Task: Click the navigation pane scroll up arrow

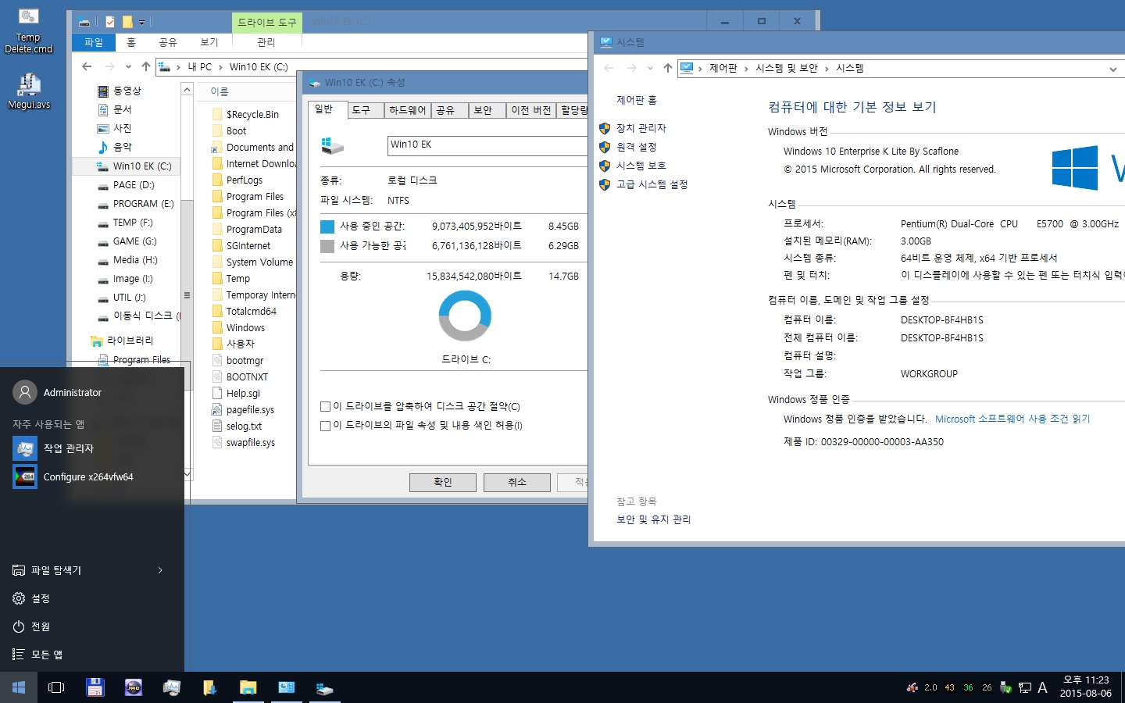Action: tap(187, 90)
